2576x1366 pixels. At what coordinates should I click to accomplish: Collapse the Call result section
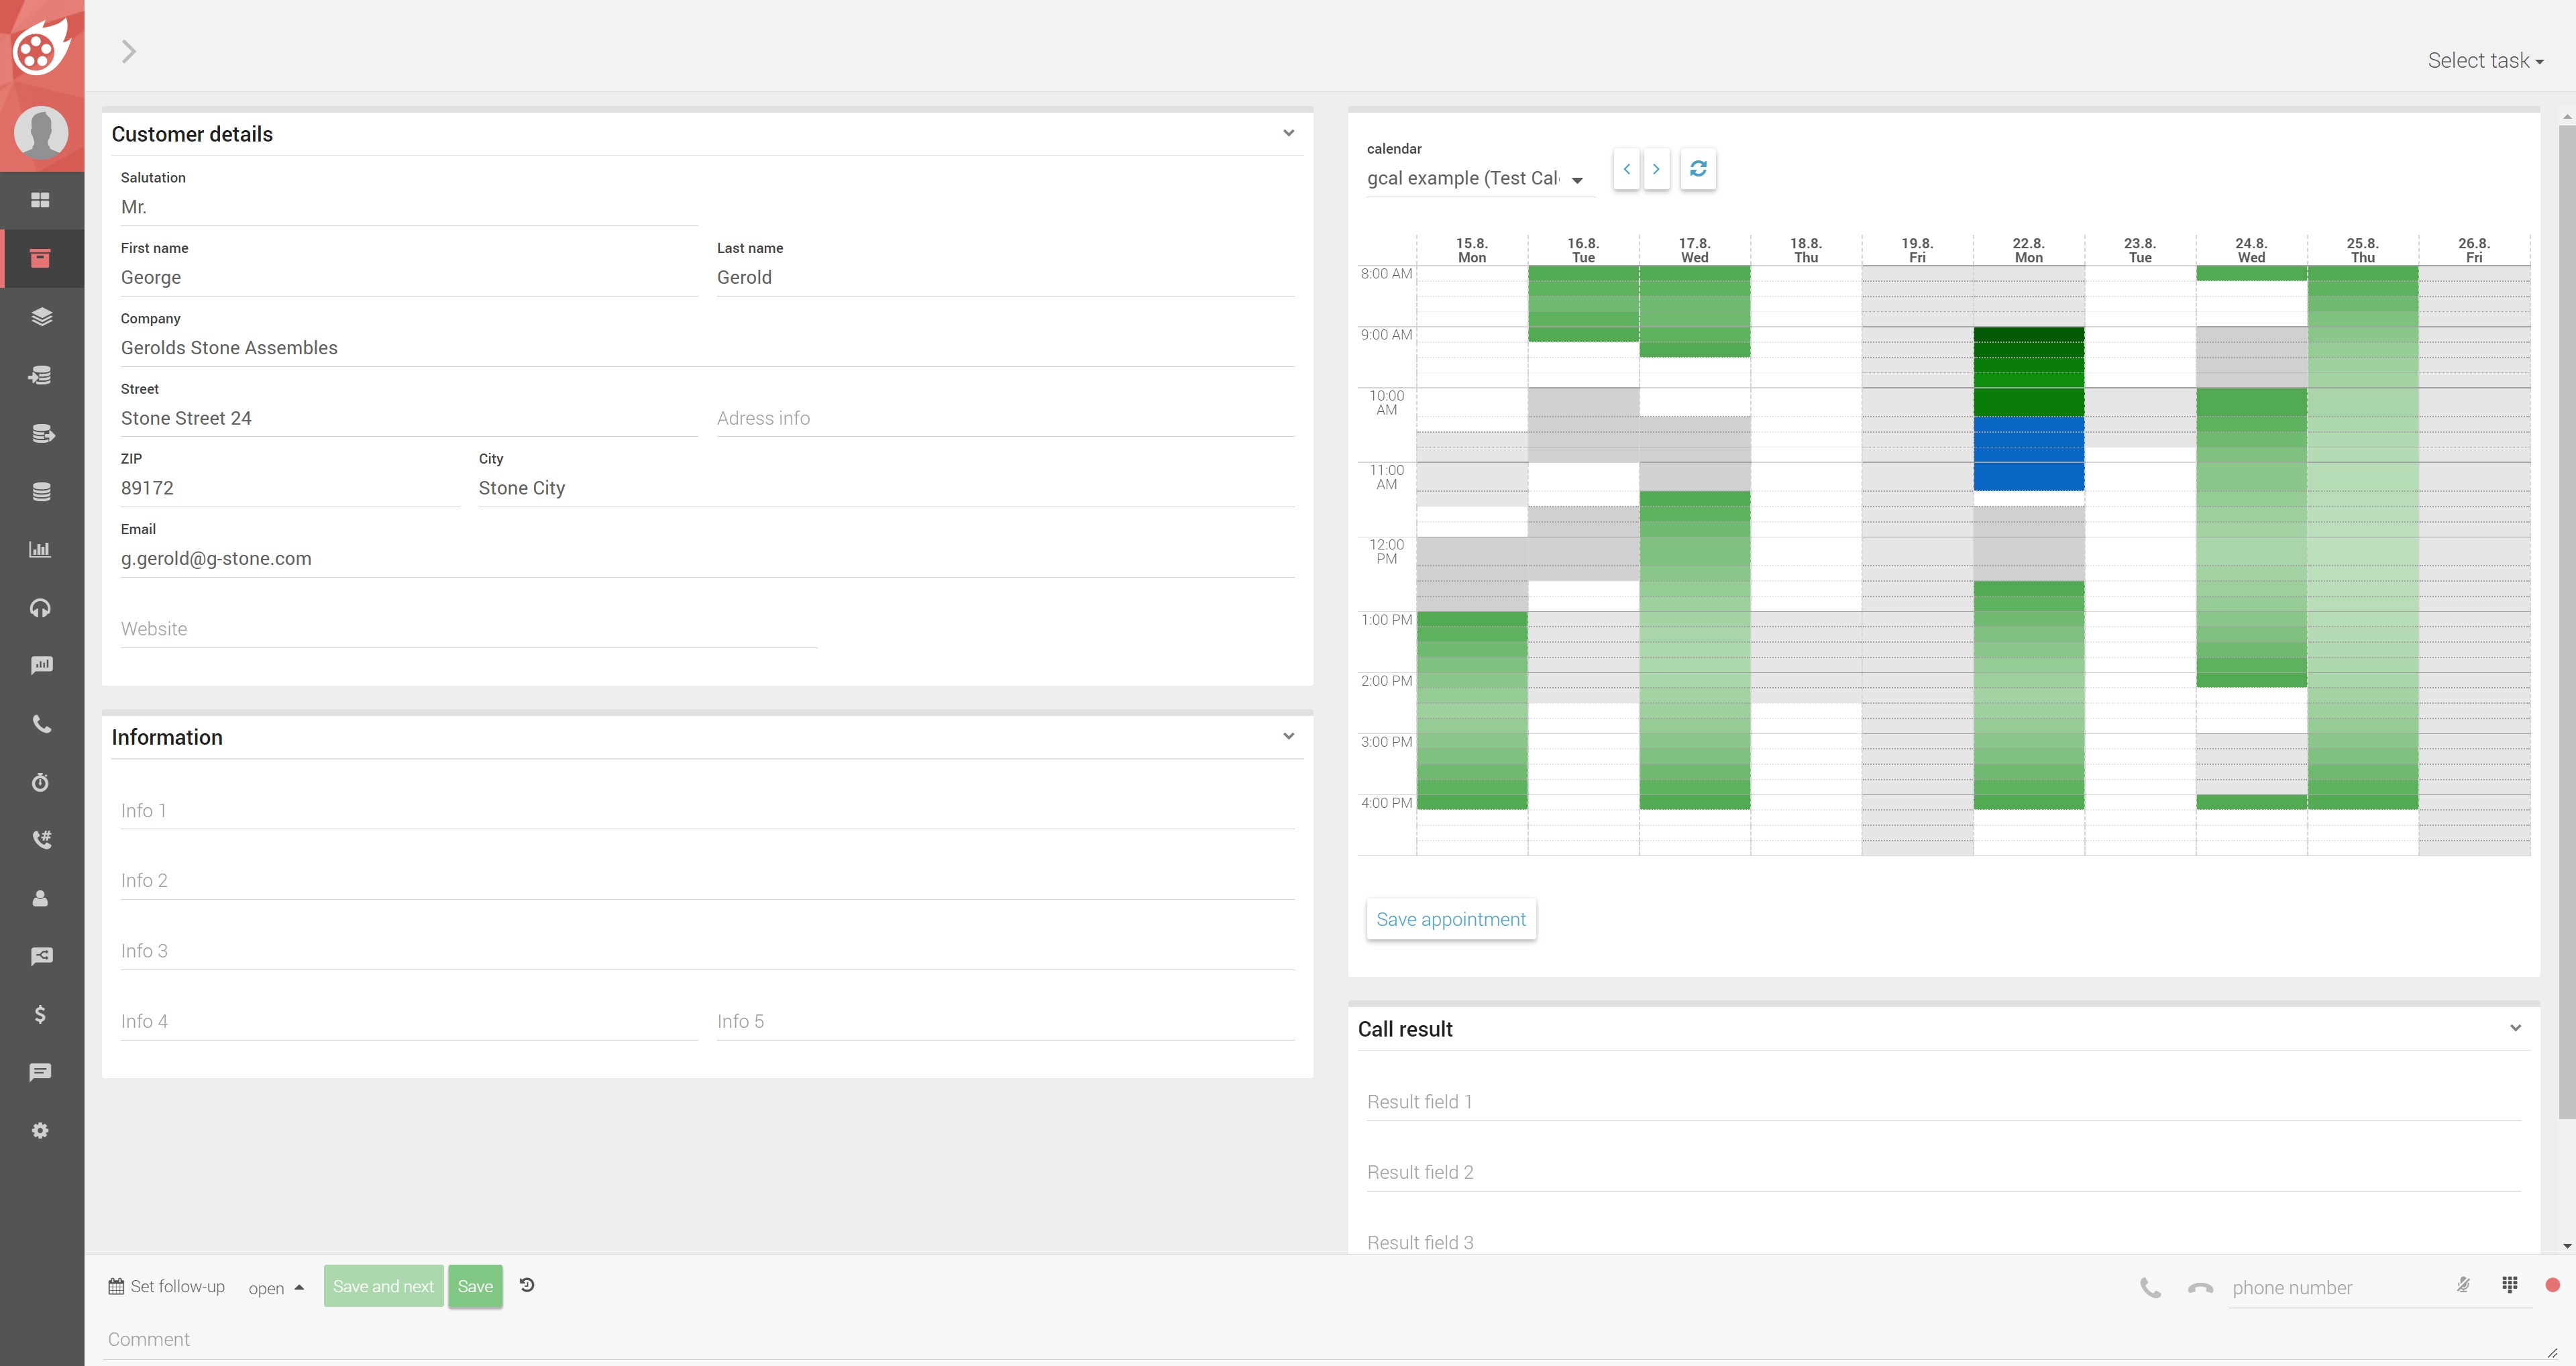point(2515,1028)
